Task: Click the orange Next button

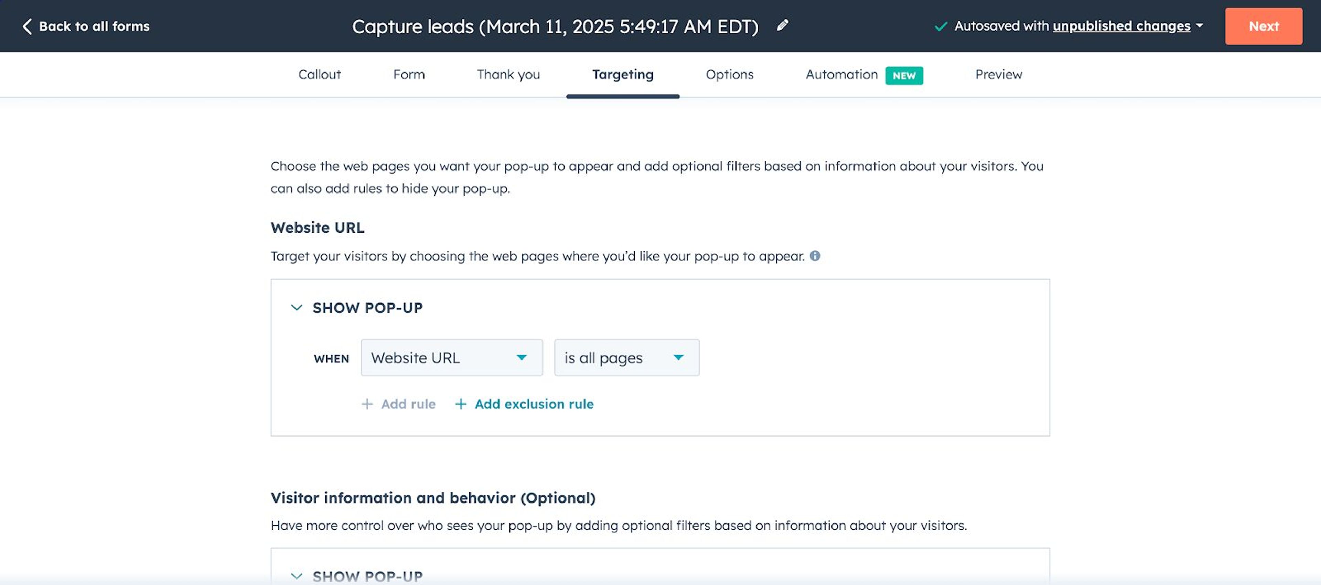Action: (x=1263, y=26)
